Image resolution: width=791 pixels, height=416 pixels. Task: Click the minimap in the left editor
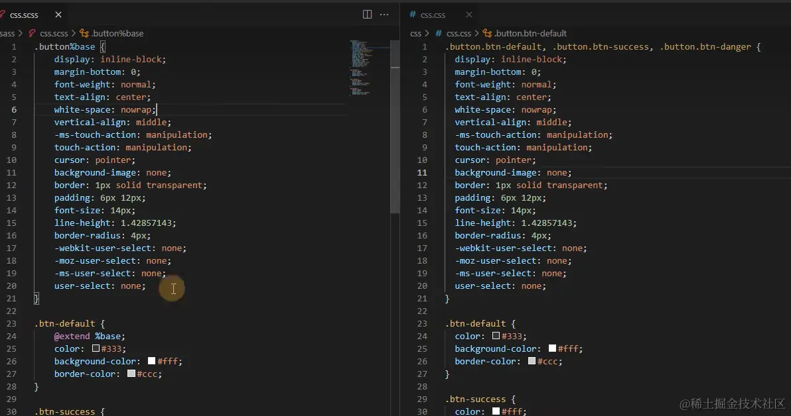[369, 68]
